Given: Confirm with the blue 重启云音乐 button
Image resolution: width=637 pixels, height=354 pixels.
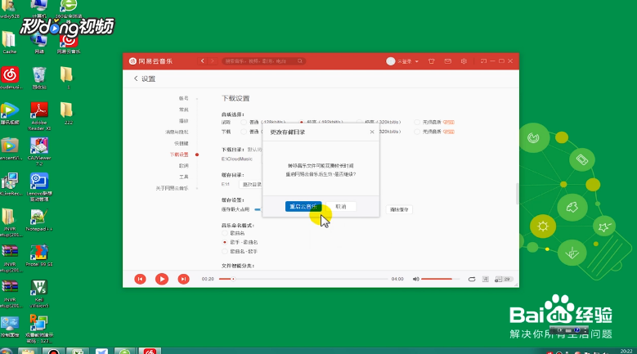Looking at the screenshot, I should point(303,206).
